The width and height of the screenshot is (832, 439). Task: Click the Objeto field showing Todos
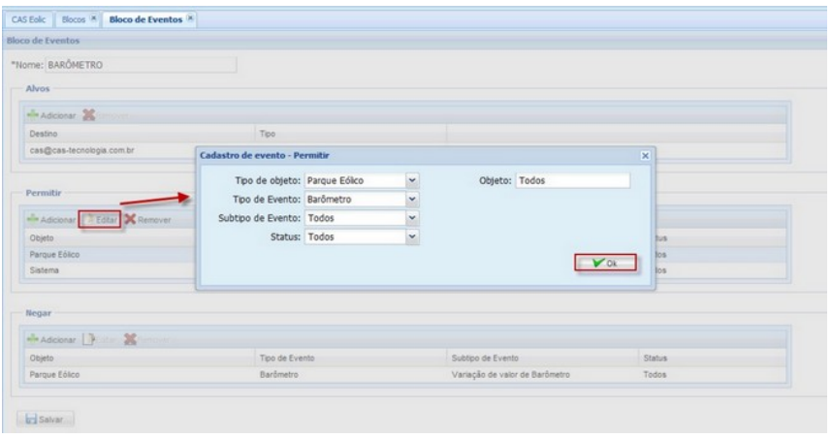tap(572, 180)
